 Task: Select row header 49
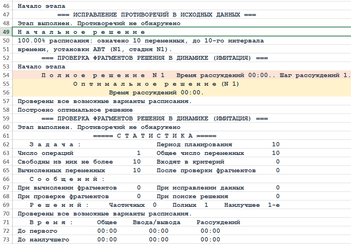[x=6, y=32]
